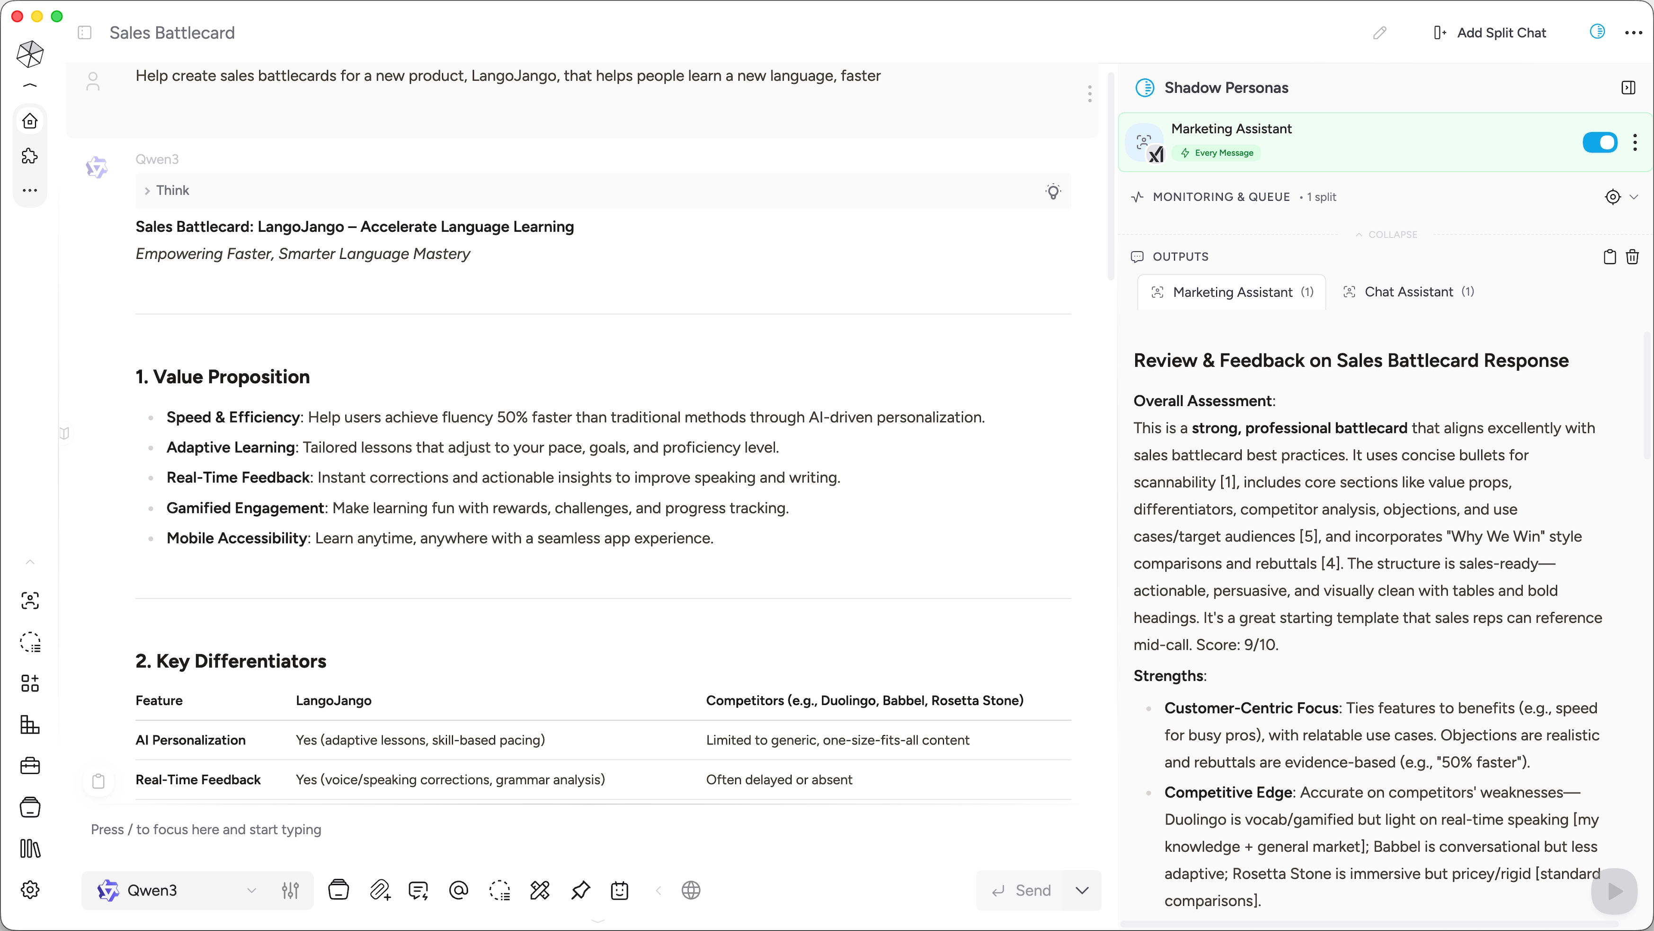This screenshot has width=1654, height=931.
Task: Copy outputs using clipboard icon
Action: (1610, 257)
